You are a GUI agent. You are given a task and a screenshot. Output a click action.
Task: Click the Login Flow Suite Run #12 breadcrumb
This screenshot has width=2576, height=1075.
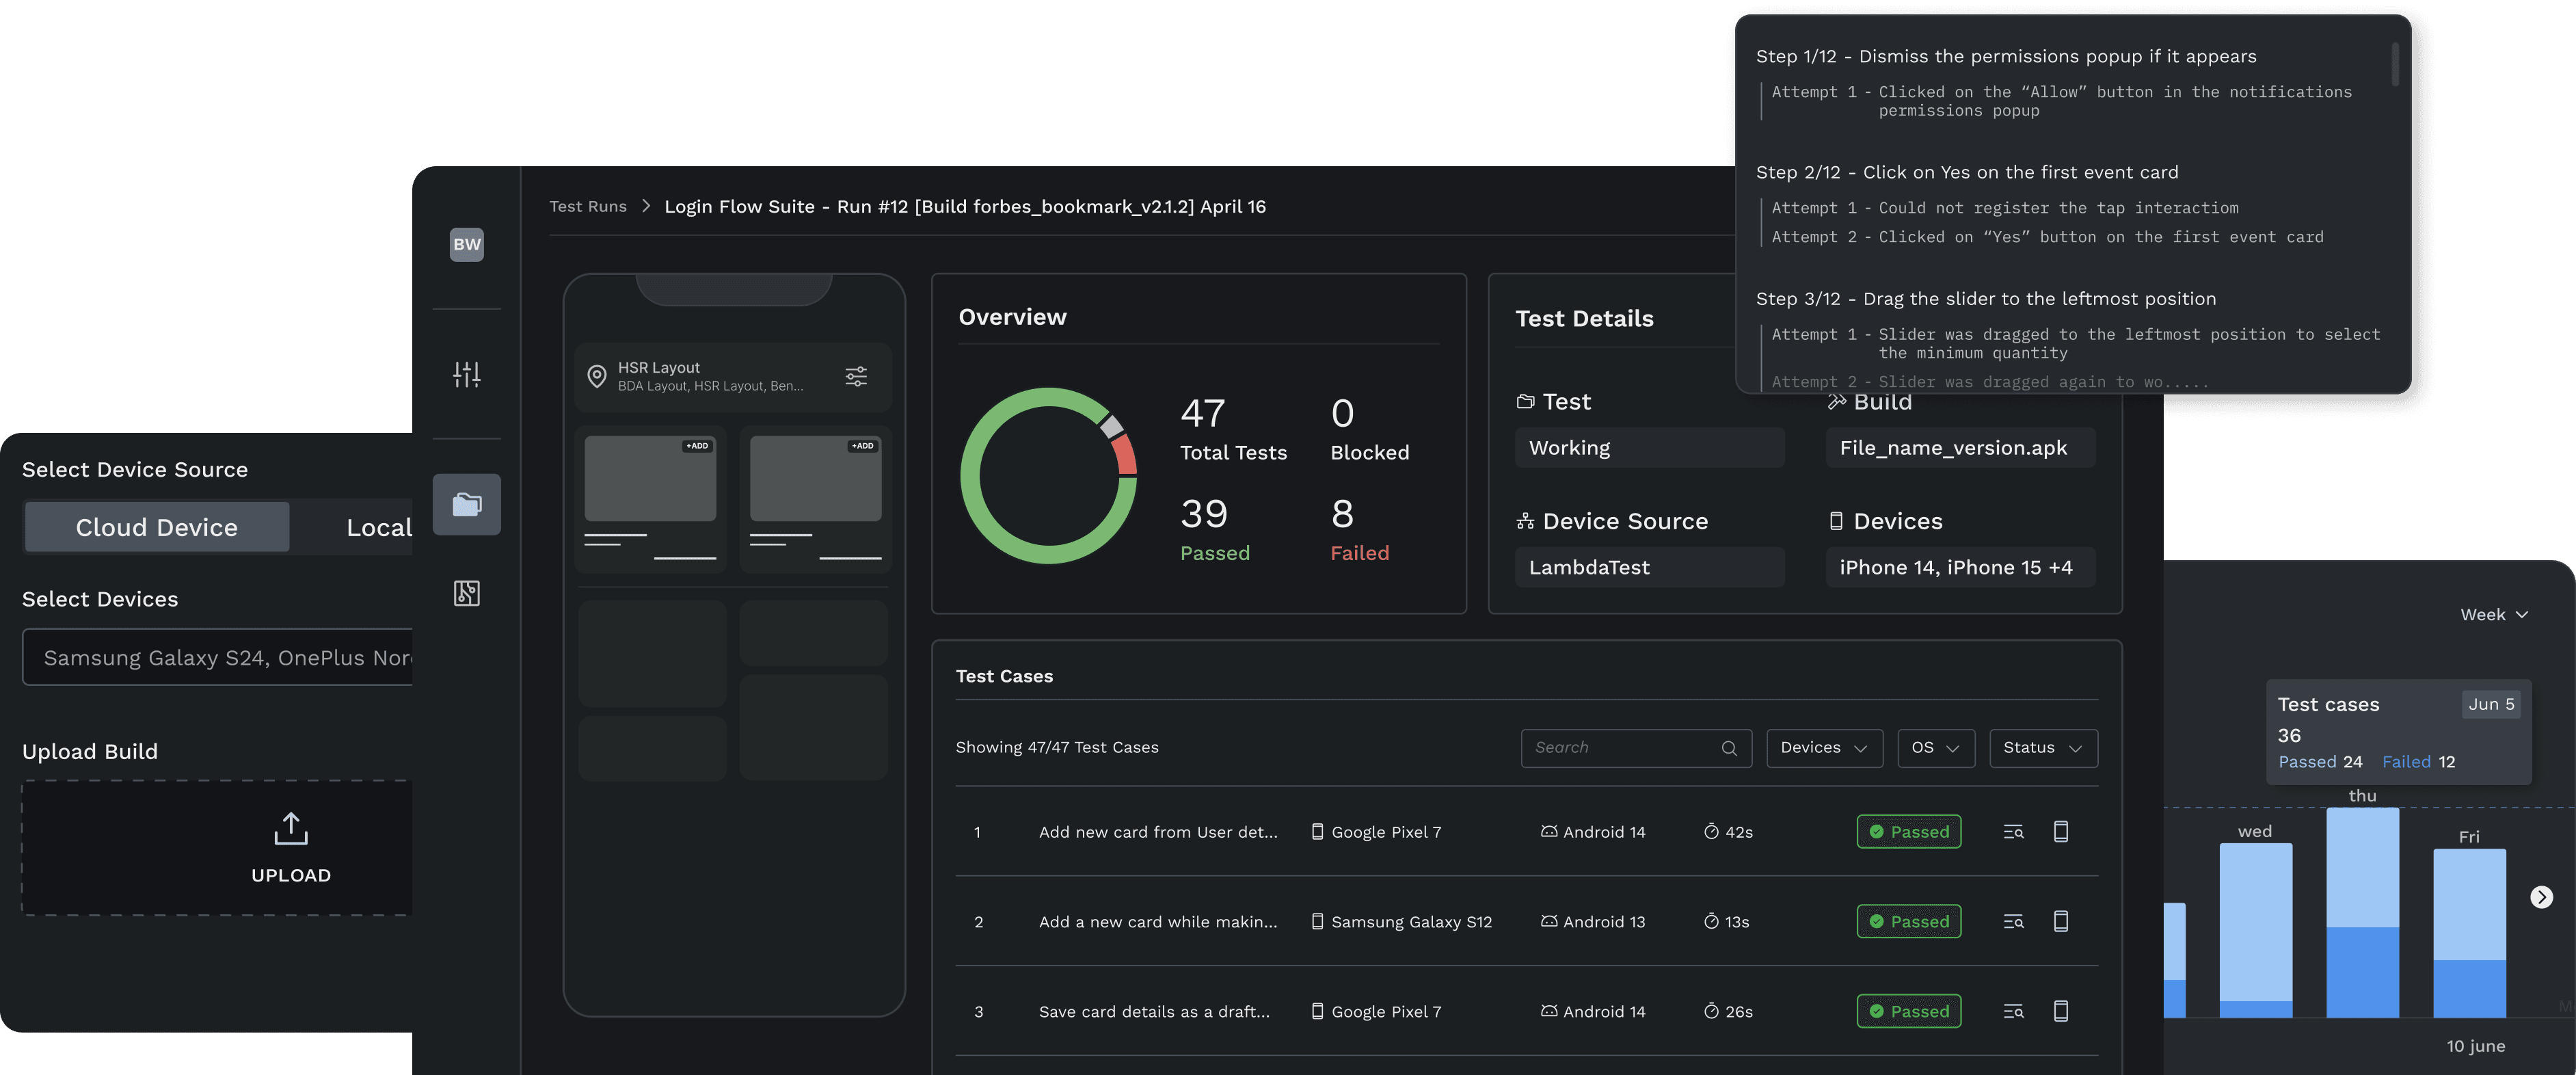click(x=965, y=206)
